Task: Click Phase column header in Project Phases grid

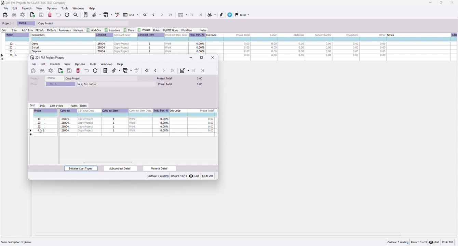Action: (x=45, y=111)
